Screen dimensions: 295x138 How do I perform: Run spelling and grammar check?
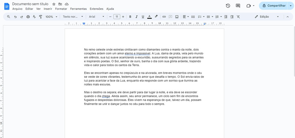(34, 17)
